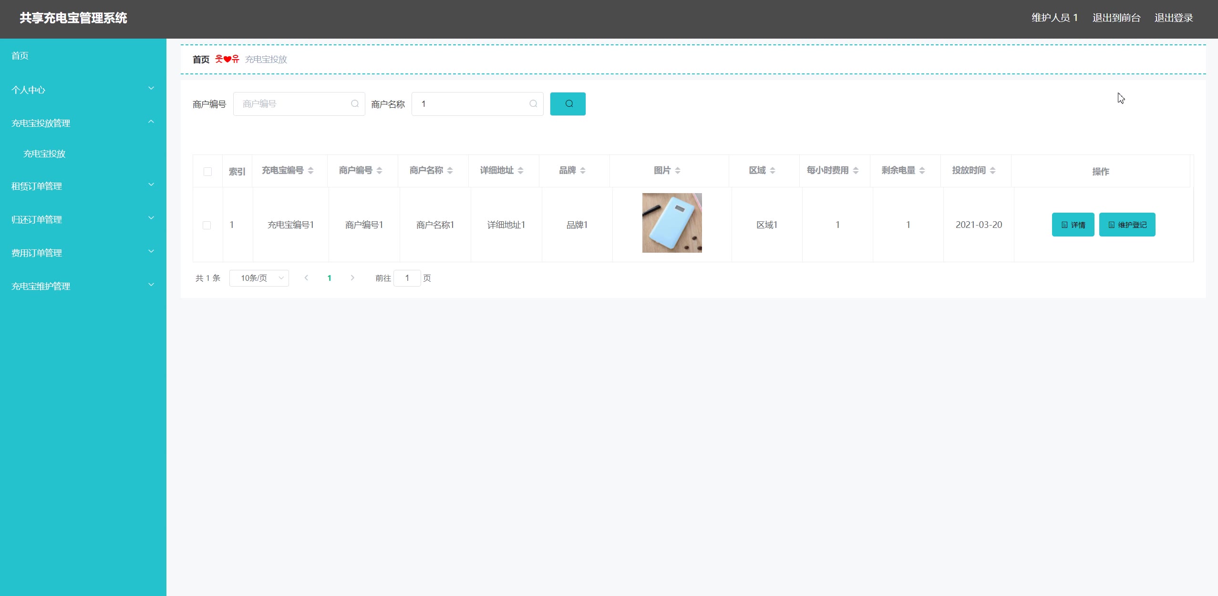Click date cell 2021-03-20
The width and height of the screenshot is (1218, 596).
979,225
